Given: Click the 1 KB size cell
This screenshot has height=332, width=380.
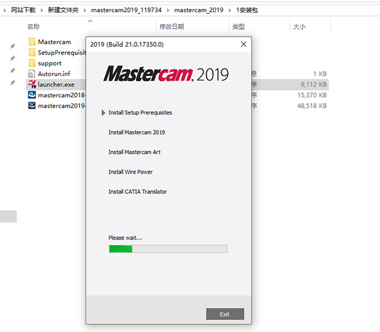Looking at the screenshot, I should point(320,73).
